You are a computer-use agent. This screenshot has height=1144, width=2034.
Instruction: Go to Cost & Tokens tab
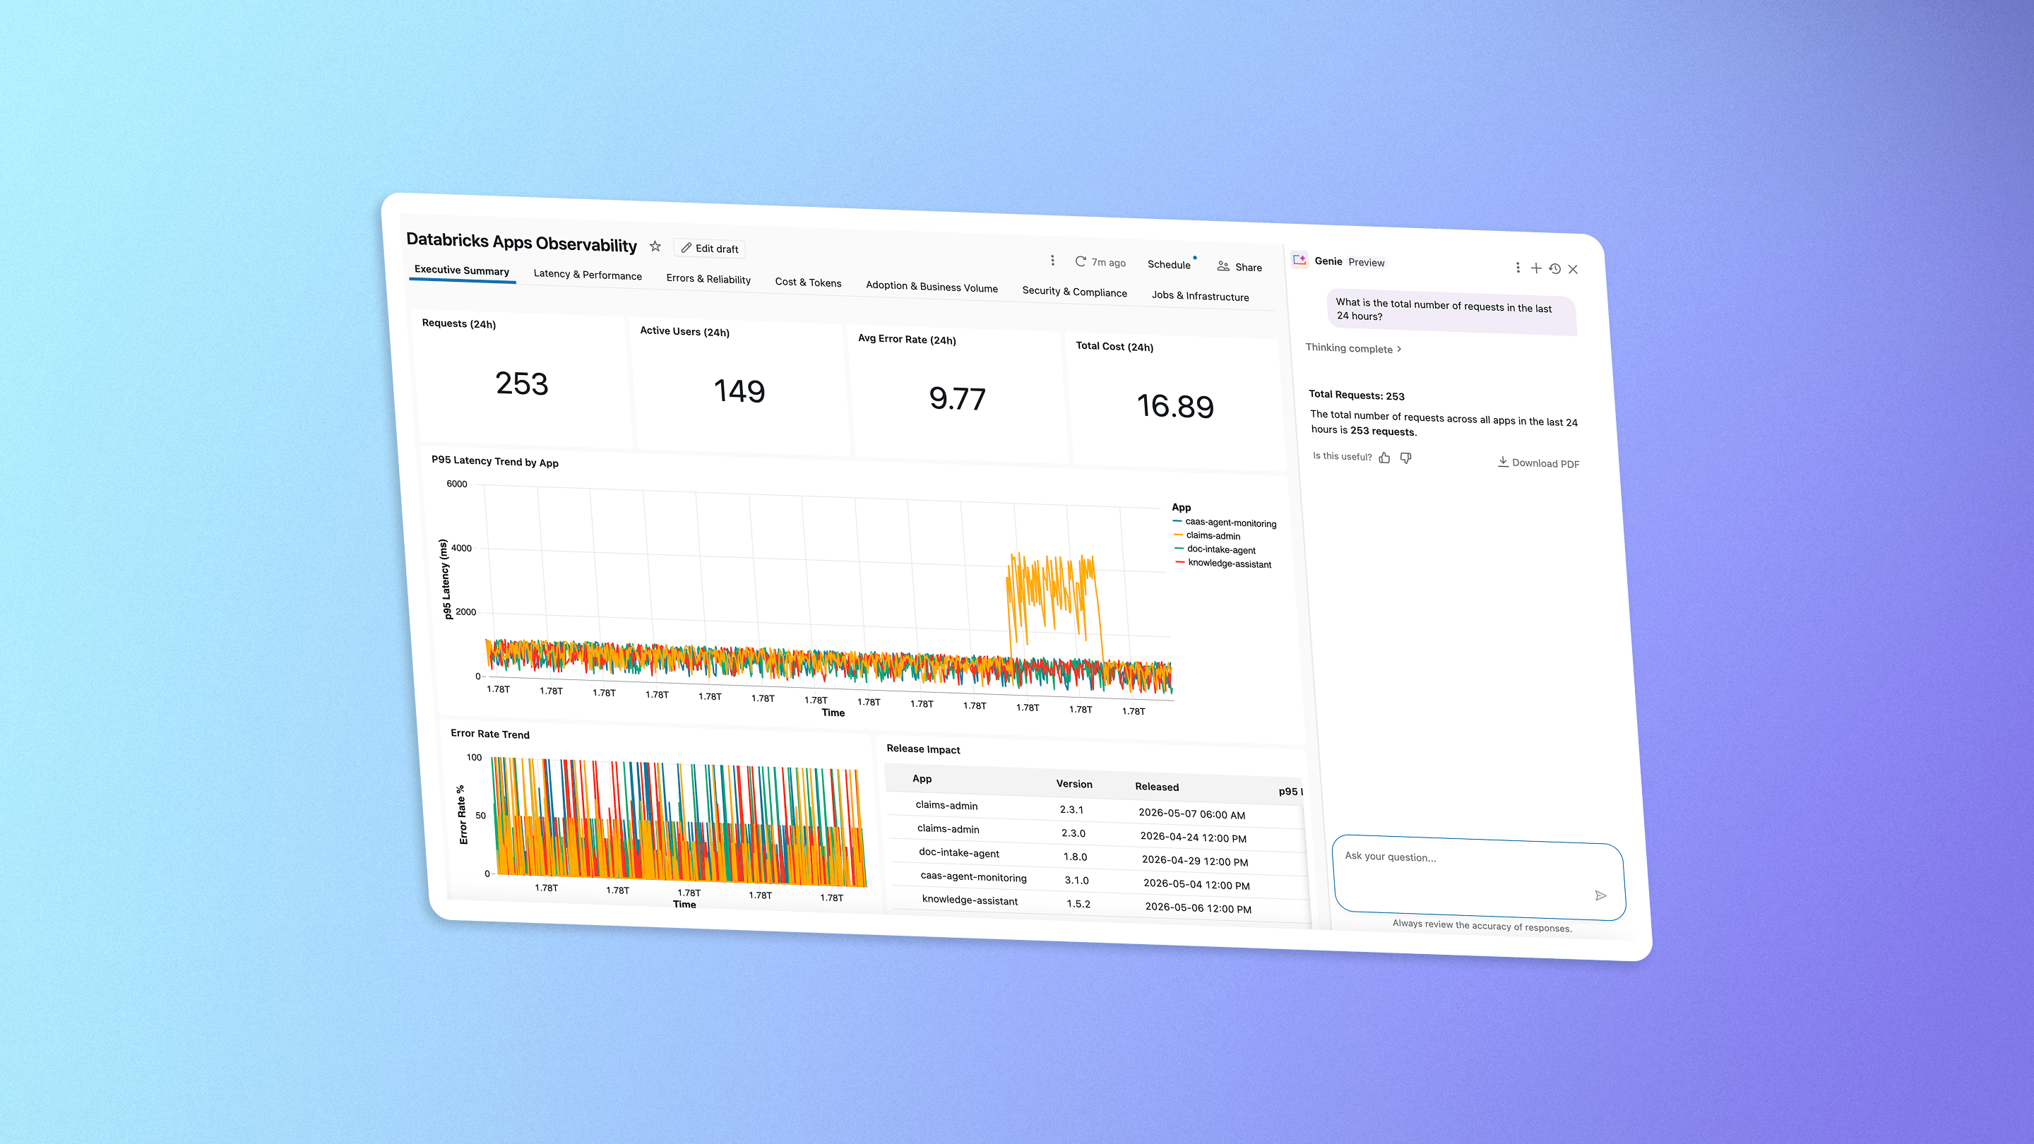tap(808, 282)
